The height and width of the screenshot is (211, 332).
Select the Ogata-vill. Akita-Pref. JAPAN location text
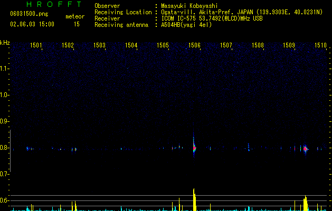click(242, 12)
